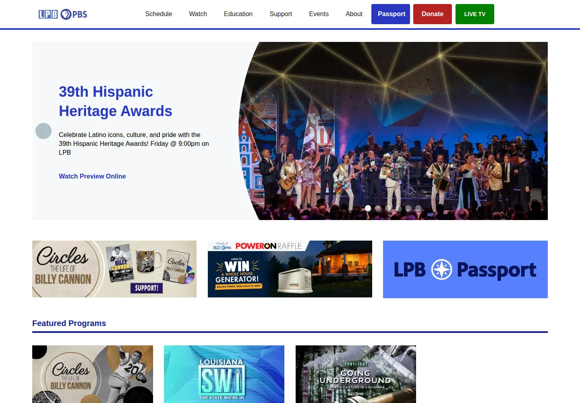This screenshot has height=403, width=580.
Task: Open the LPB Passport banner
Action: pyautogui.click(x=465, y=269)
